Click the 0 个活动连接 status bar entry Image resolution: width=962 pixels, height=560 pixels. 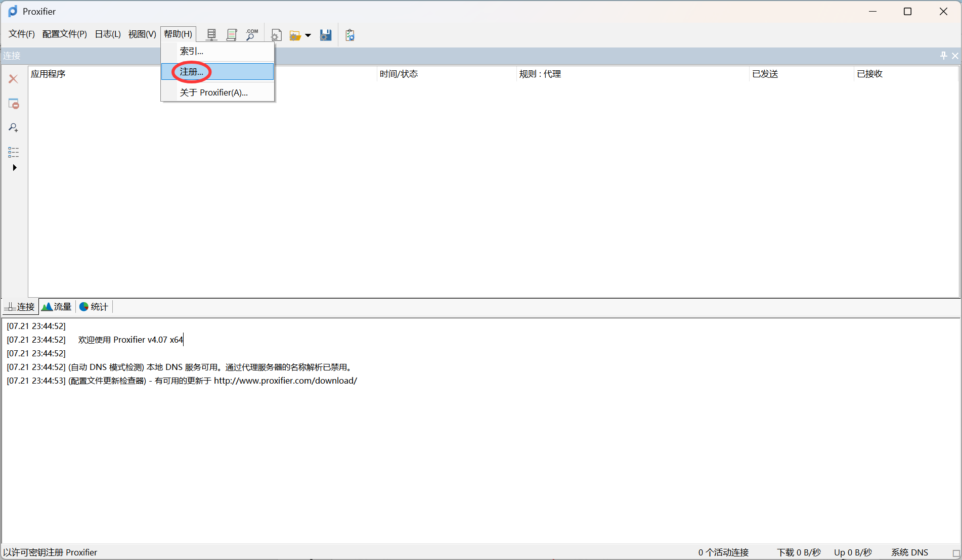(x=723, y=552)
